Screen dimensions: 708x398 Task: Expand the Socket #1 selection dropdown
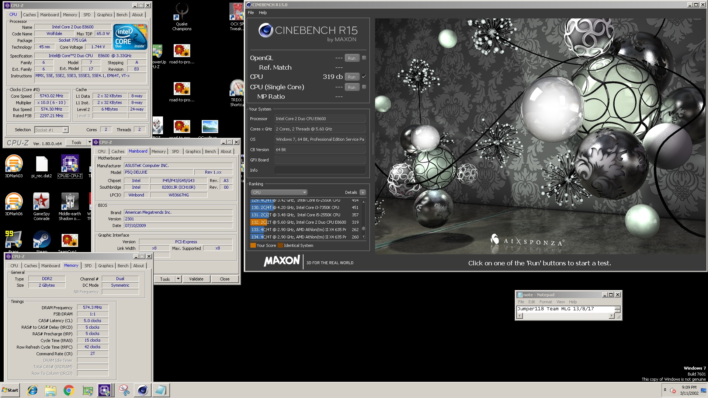coord(65,130)
